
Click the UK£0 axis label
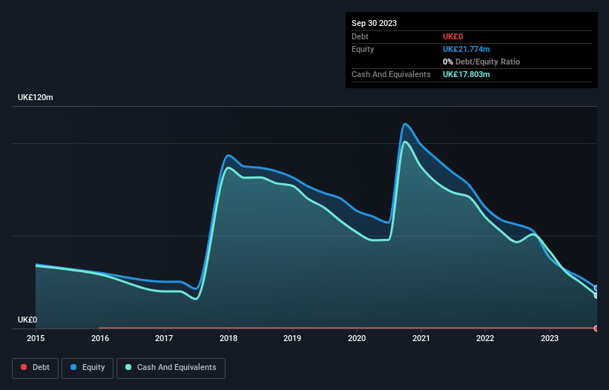pyautogui.click(x=27, y=320)
